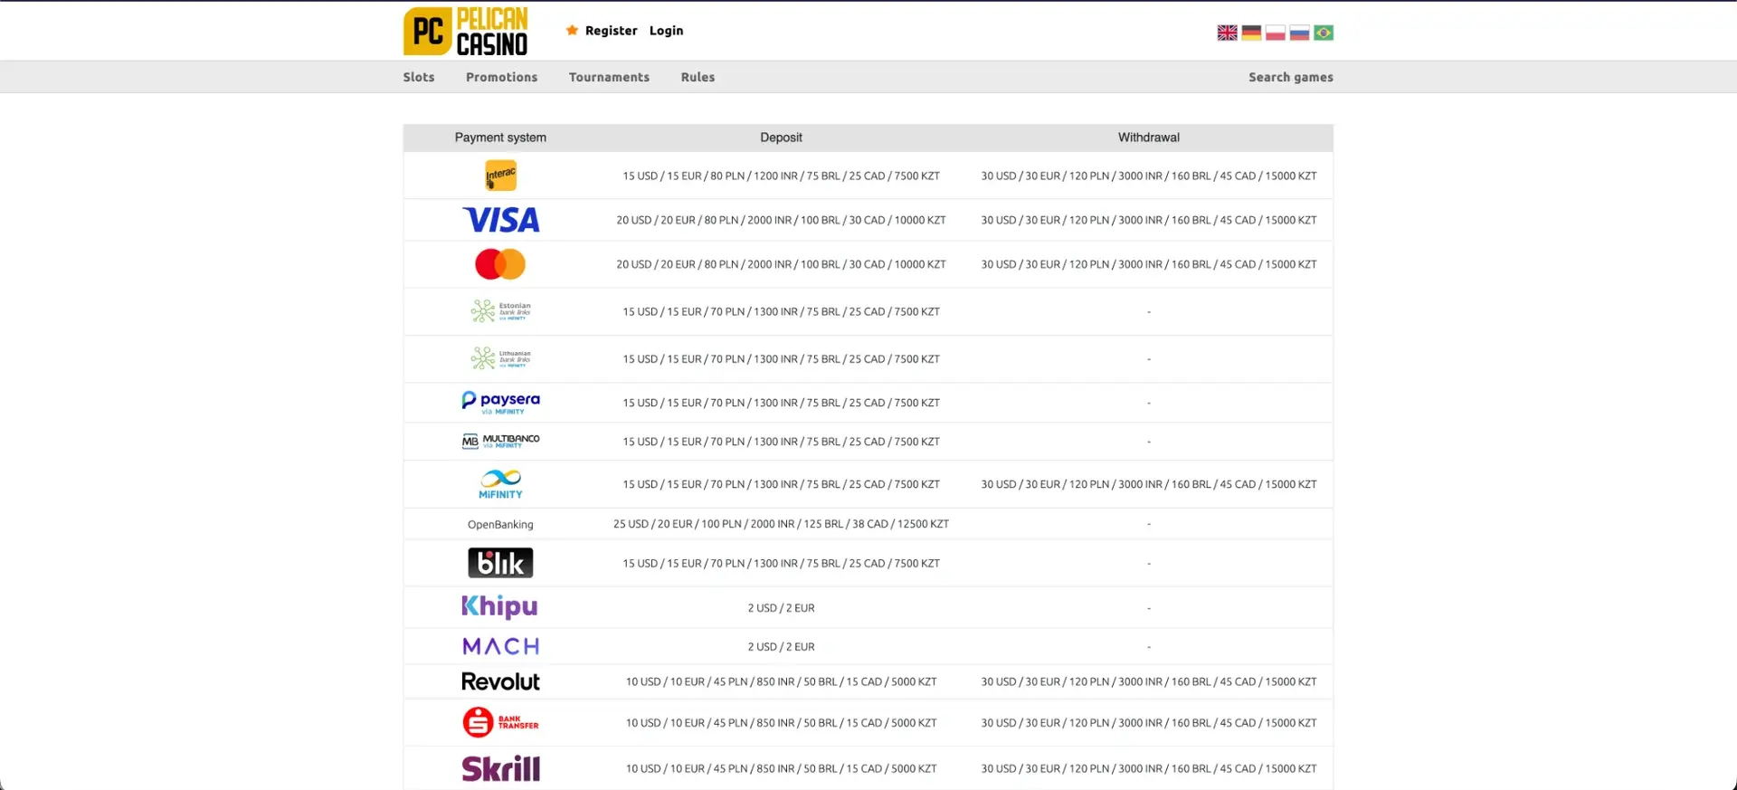Click the Interac payment logo
The image size is (1737, 790).
(x=500, y=176)
